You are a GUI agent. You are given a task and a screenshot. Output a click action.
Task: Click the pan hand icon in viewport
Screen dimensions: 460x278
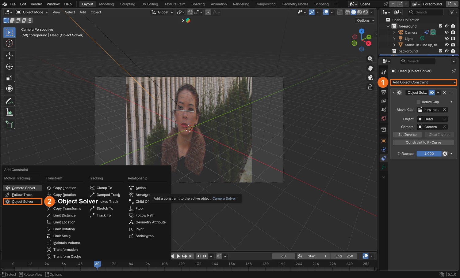coord(370,68)
